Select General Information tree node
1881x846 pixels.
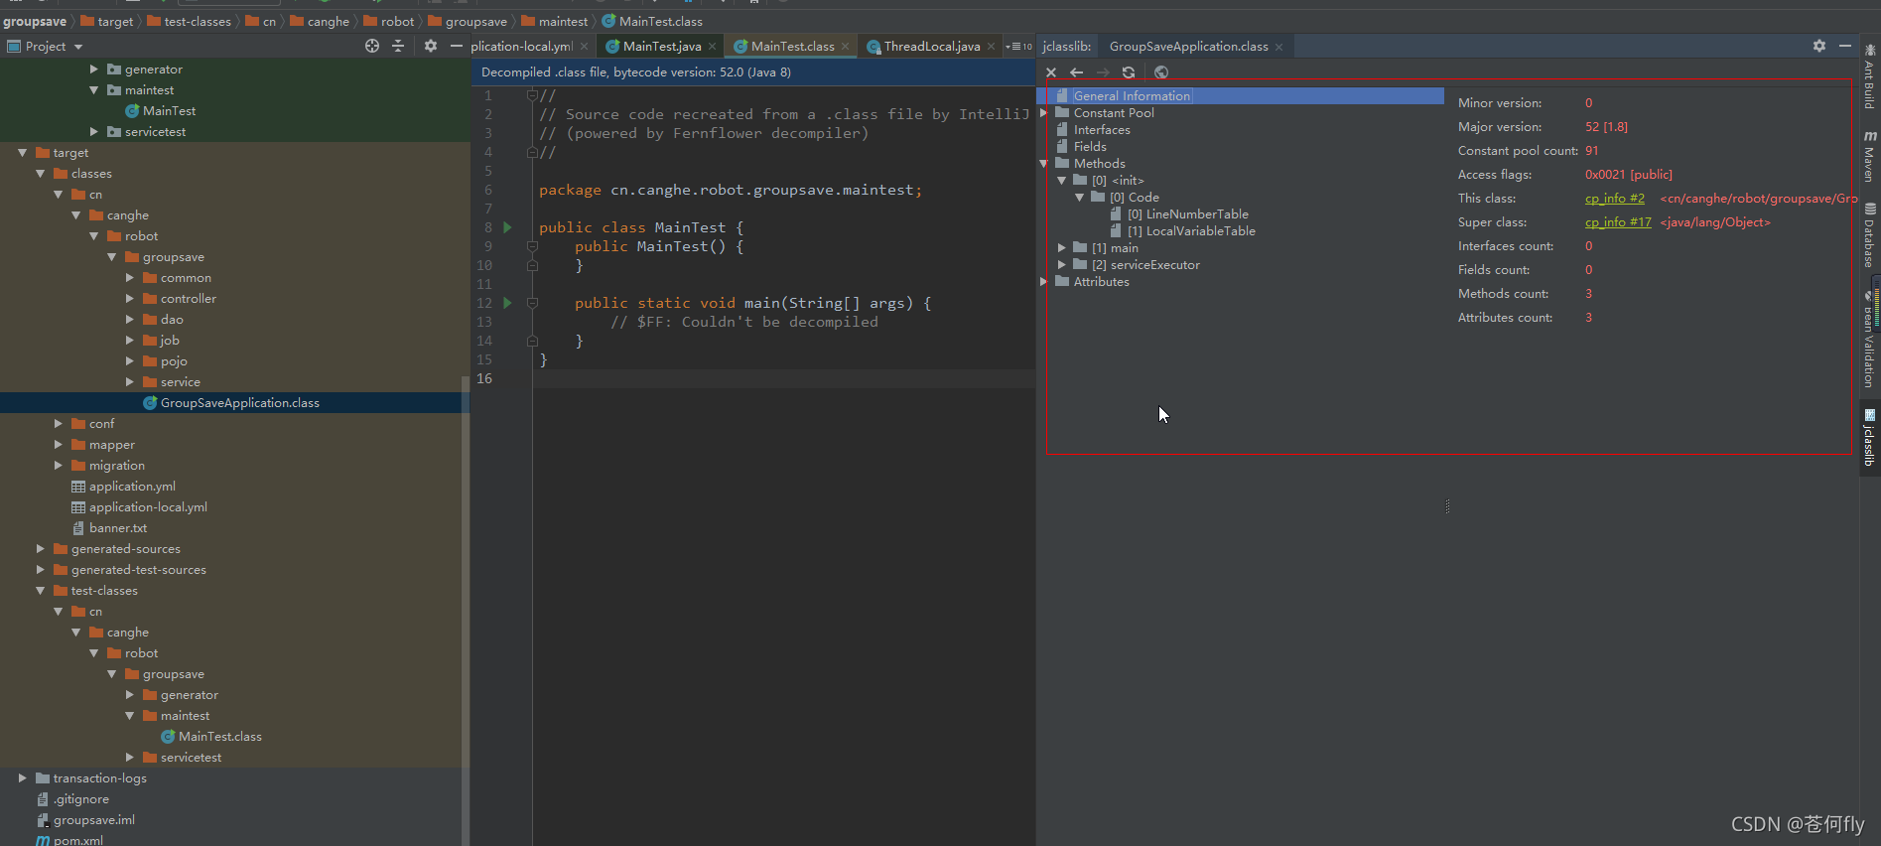(x=1132, y=96)
